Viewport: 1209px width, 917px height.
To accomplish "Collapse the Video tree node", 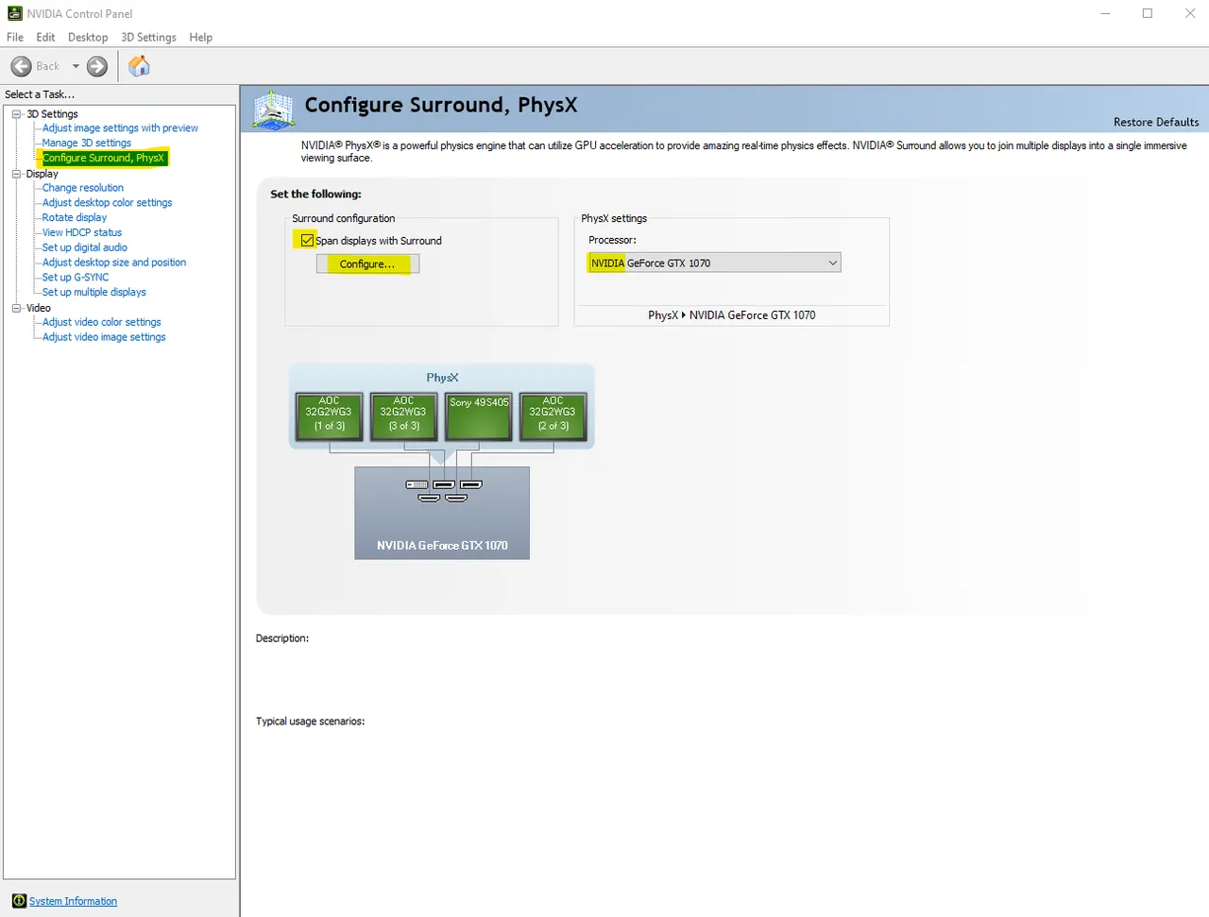I will pyautogui.click(x=16, y=308).
